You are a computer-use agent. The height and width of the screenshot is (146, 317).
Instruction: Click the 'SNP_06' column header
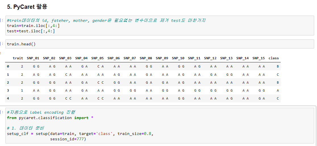coord(114,58)
